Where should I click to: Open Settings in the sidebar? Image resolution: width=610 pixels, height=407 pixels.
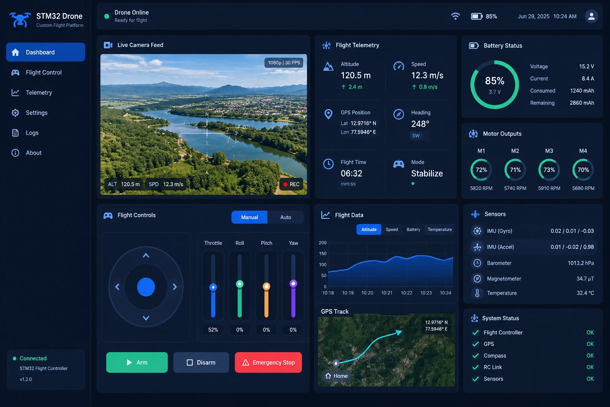46,113
